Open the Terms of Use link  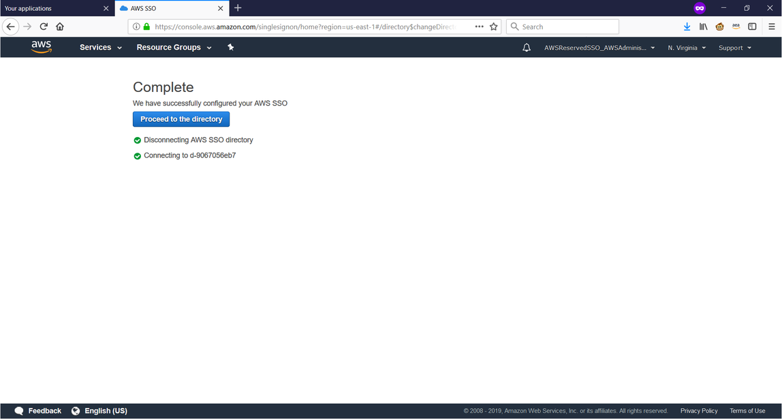click(x=747, y=411)
